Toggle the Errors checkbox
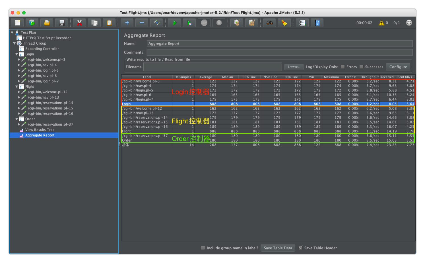The width and height of the screenshot is (425, 263). (x=343, y=67)
